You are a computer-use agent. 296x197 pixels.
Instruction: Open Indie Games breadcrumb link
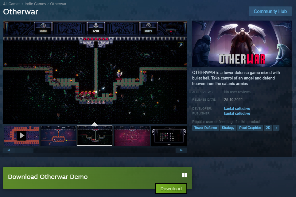[35, 4]
